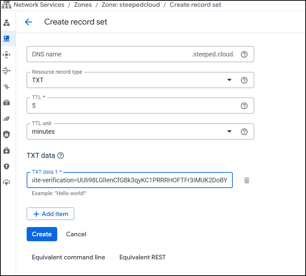
Task: Click help icon next to TXT data heading
Action: pyautogui.click(x=60, y=155)
